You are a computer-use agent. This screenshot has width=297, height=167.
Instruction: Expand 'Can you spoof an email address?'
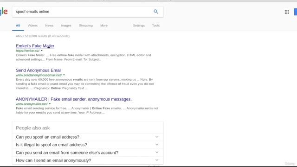88,137
